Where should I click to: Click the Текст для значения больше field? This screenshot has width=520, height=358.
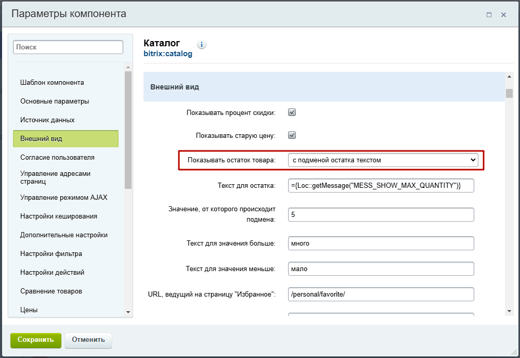[381, 243]
